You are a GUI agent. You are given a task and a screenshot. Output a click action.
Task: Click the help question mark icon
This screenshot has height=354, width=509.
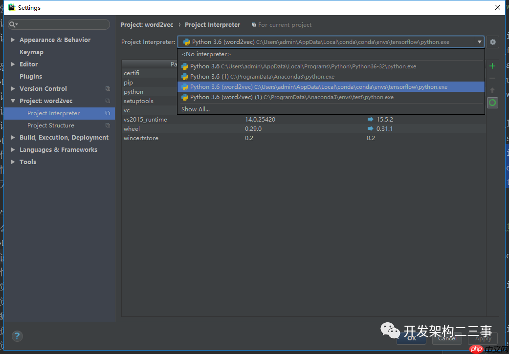[x=17, y=336]
